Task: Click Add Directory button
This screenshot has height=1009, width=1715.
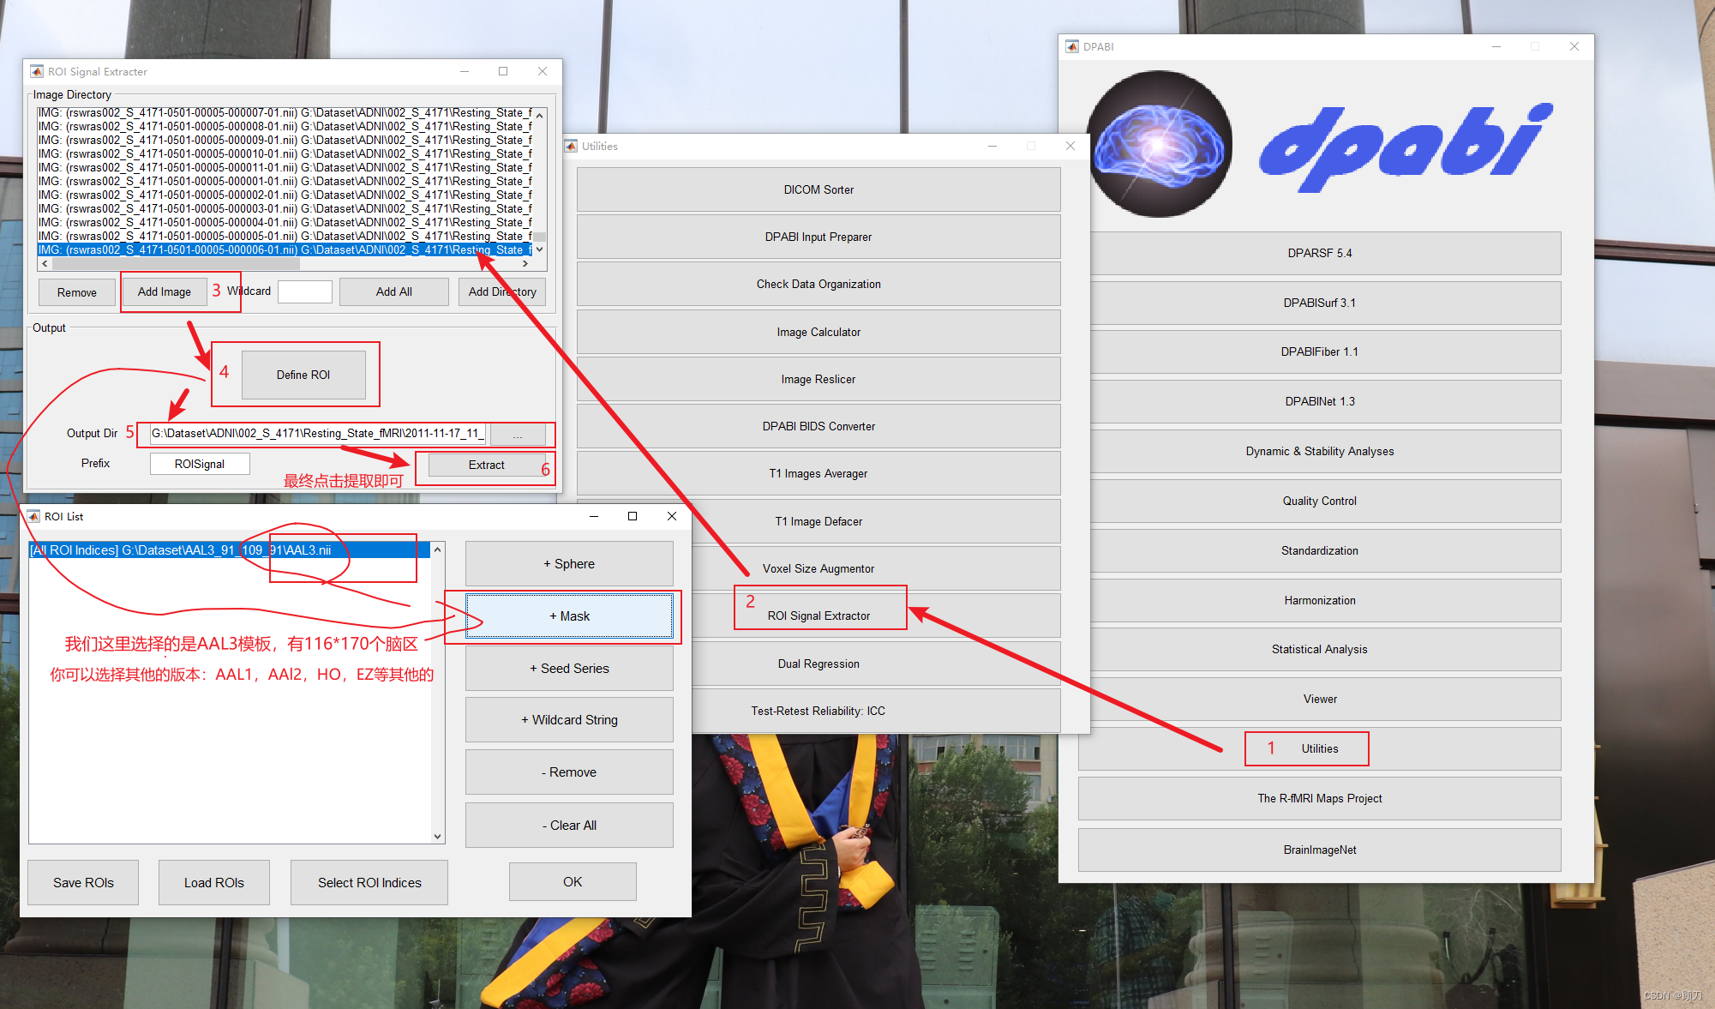Action: [502, 291]
